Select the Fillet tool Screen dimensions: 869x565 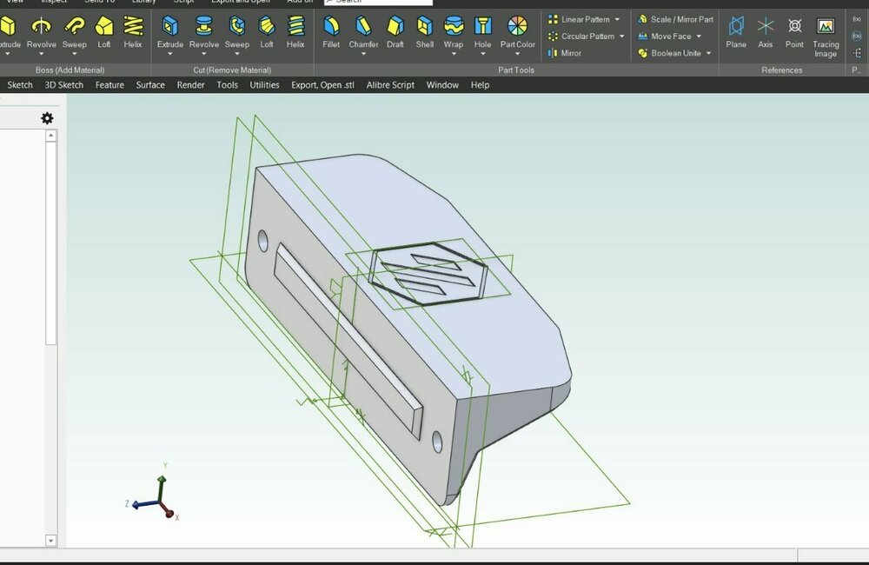click(x=331, y=32)
